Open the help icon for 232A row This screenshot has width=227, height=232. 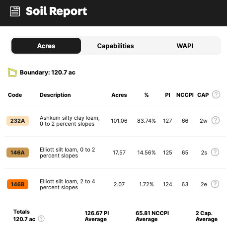(x=216, y=120)
